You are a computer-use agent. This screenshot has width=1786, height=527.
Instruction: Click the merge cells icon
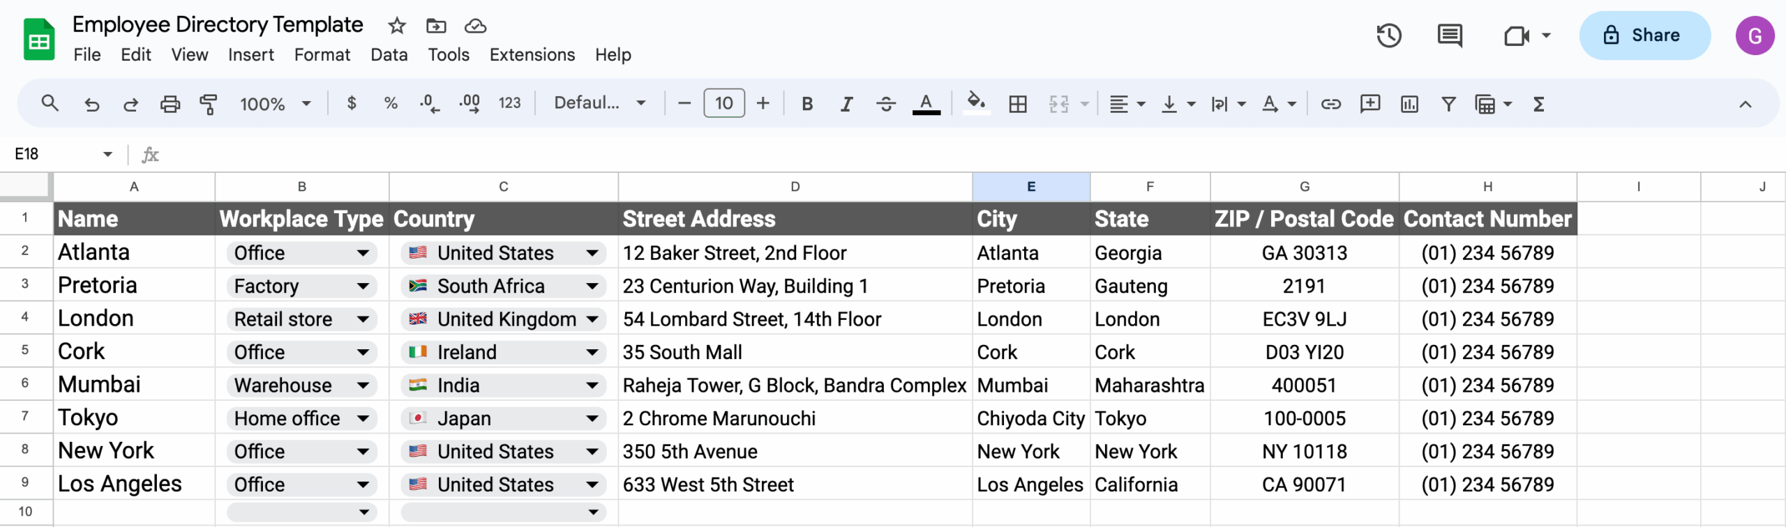1059,104
